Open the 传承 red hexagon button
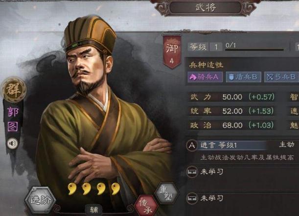 [146, 206]
